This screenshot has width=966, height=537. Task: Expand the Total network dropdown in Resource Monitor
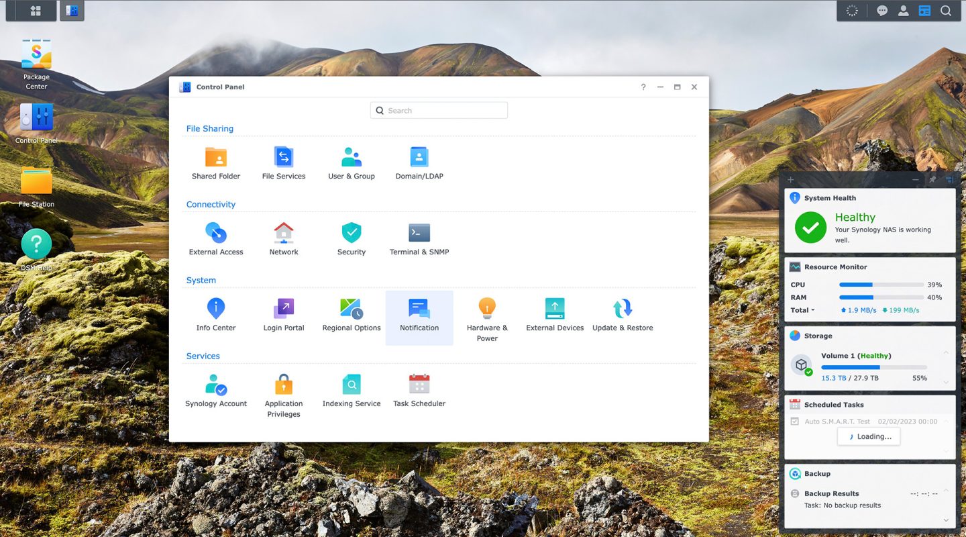coord(802,310)
